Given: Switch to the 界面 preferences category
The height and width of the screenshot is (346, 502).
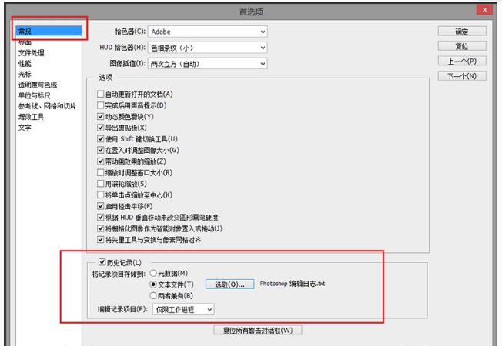Looking at the screenshot, I should pyautogui.click(x=25, y=42).
